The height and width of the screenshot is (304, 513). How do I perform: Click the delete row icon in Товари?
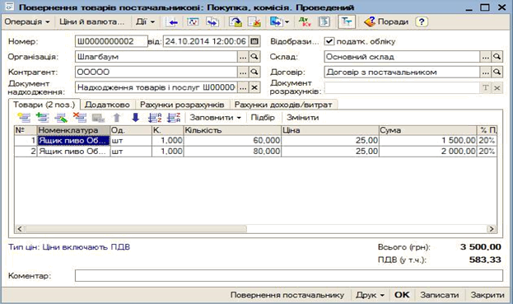coord(80,117)
